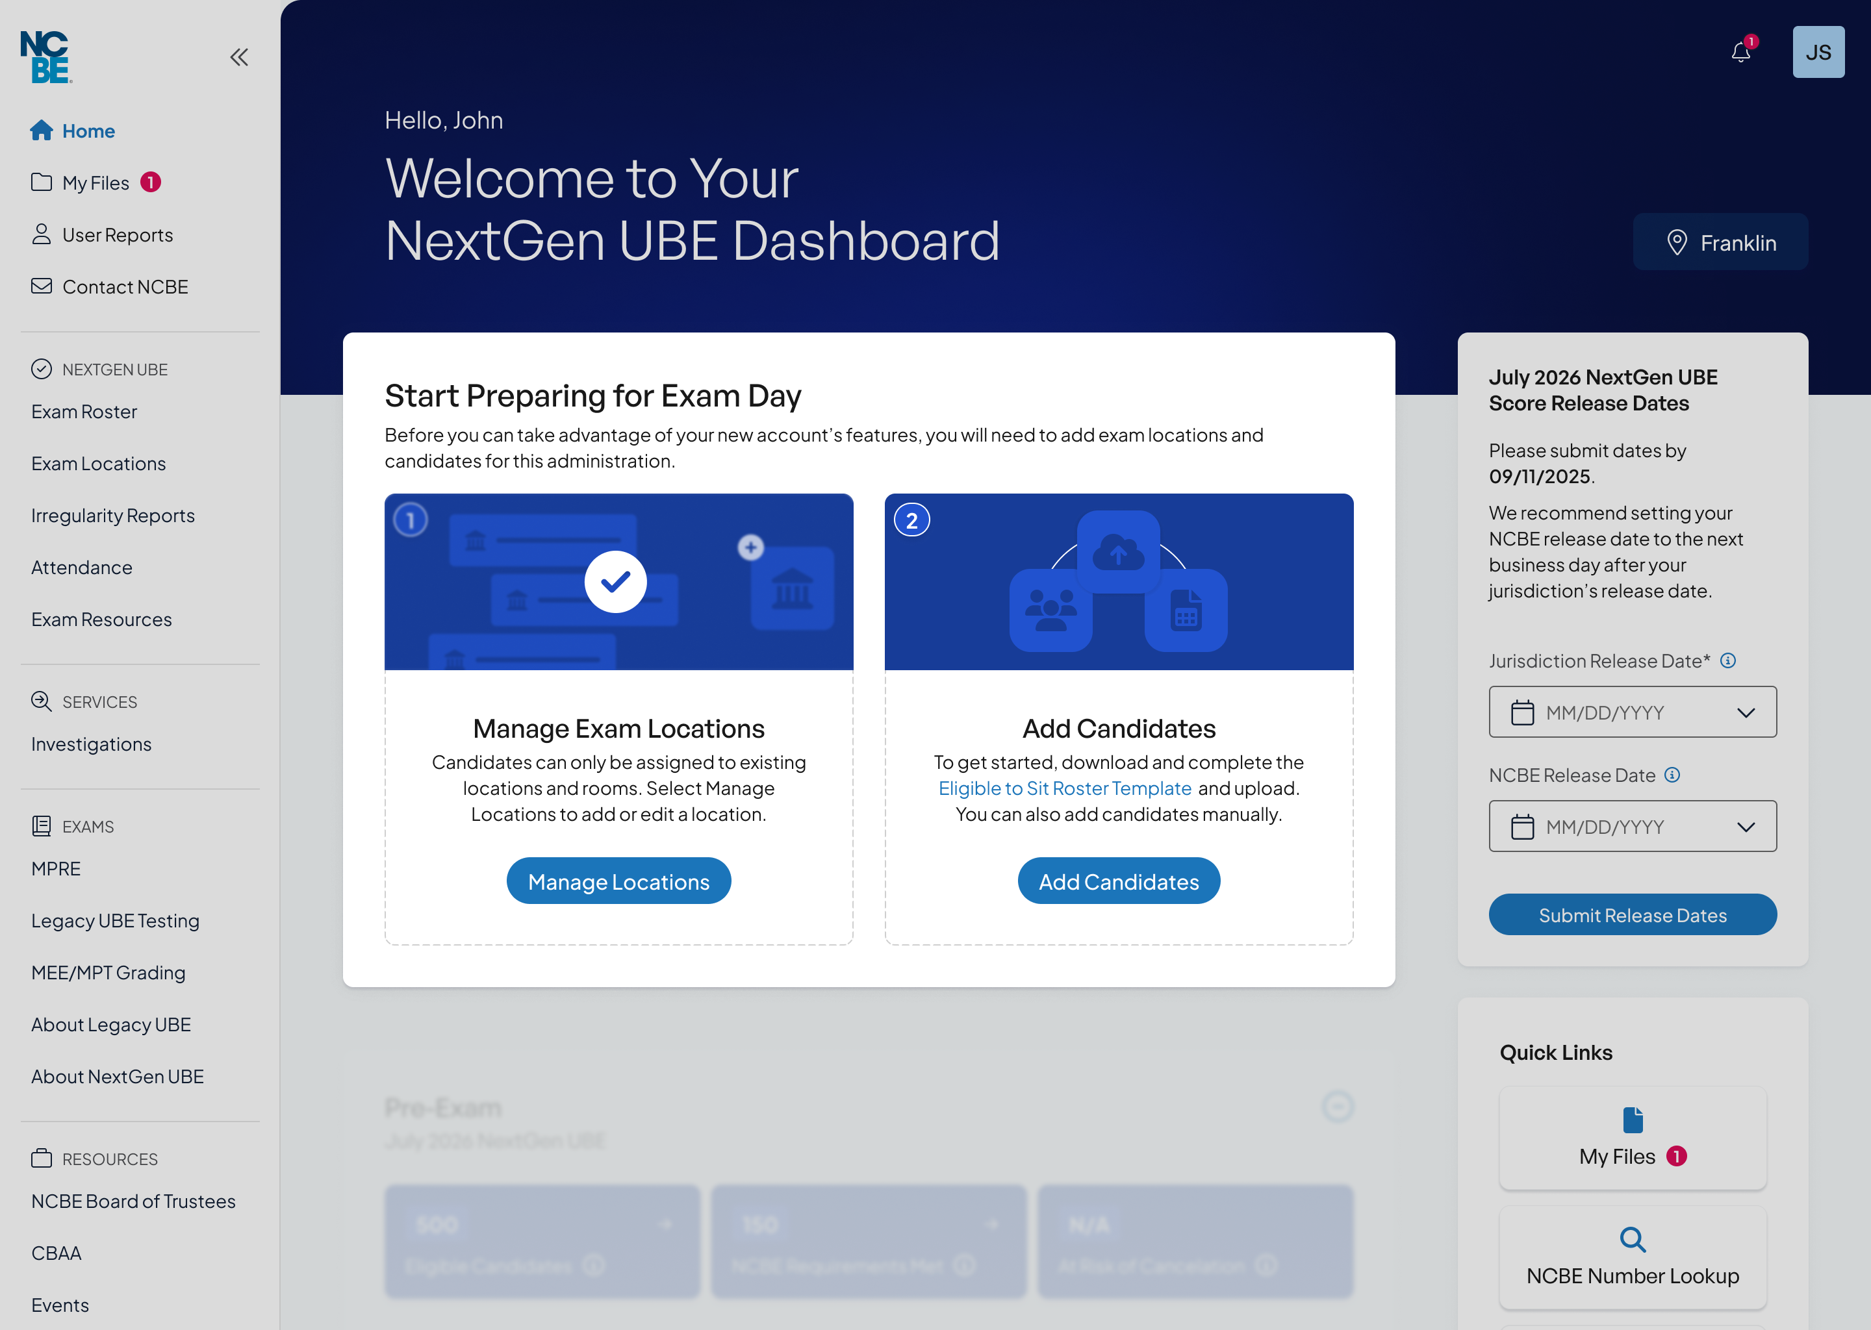Open About Legacy UBE

point(110,1025)
